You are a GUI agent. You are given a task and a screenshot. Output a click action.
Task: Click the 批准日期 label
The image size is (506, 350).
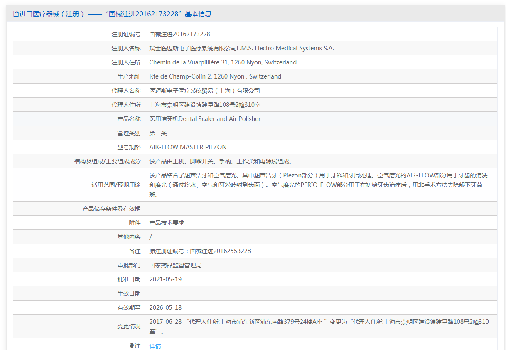(x=129, y=279)
